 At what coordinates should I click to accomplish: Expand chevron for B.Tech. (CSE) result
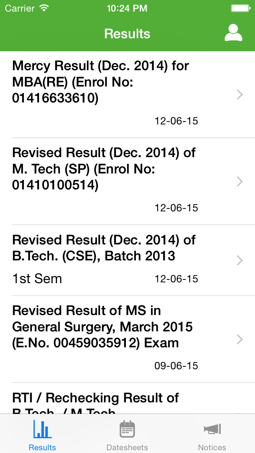click(x=239, y=260)
